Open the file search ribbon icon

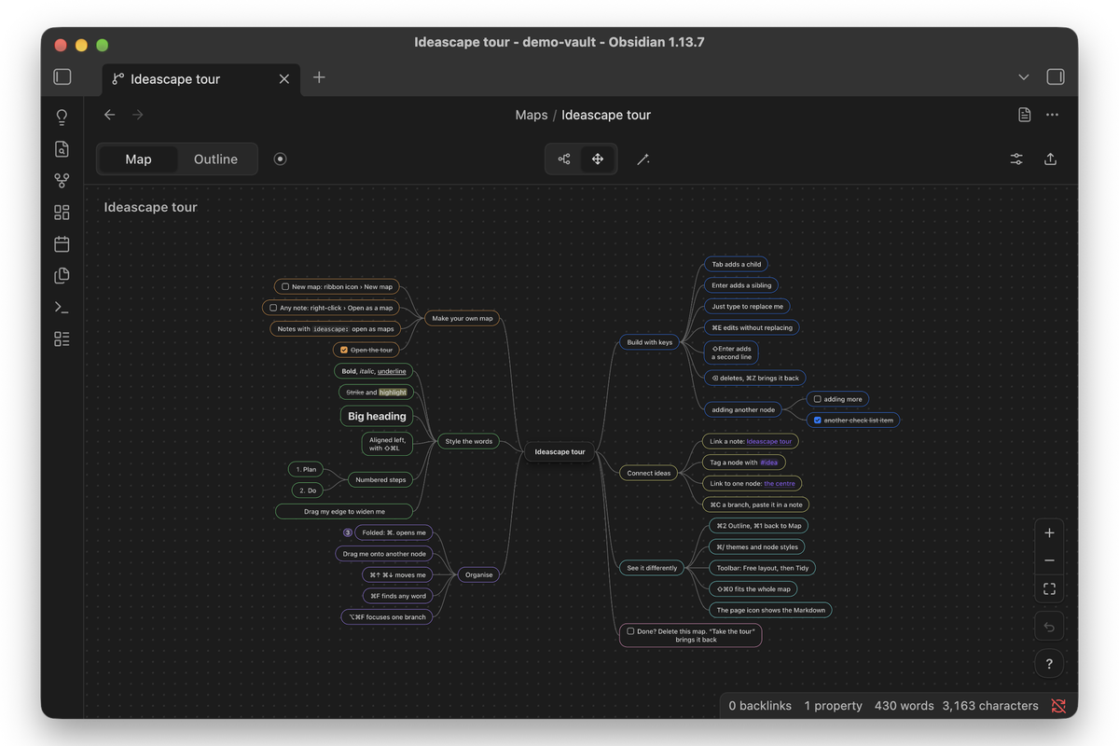pyautogui.click(x=62, y=149)
